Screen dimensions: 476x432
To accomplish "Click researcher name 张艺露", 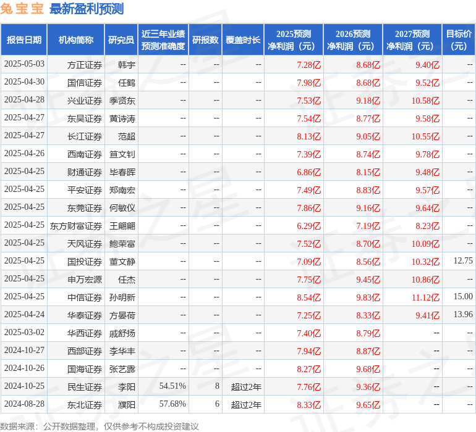I will click(x=122, y=369).
